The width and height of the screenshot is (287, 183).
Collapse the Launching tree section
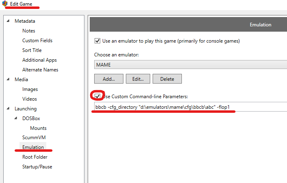(8, 108)
